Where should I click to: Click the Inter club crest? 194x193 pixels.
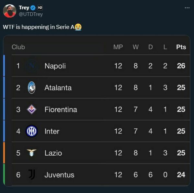pyautogui.click(x=31, y=131)
